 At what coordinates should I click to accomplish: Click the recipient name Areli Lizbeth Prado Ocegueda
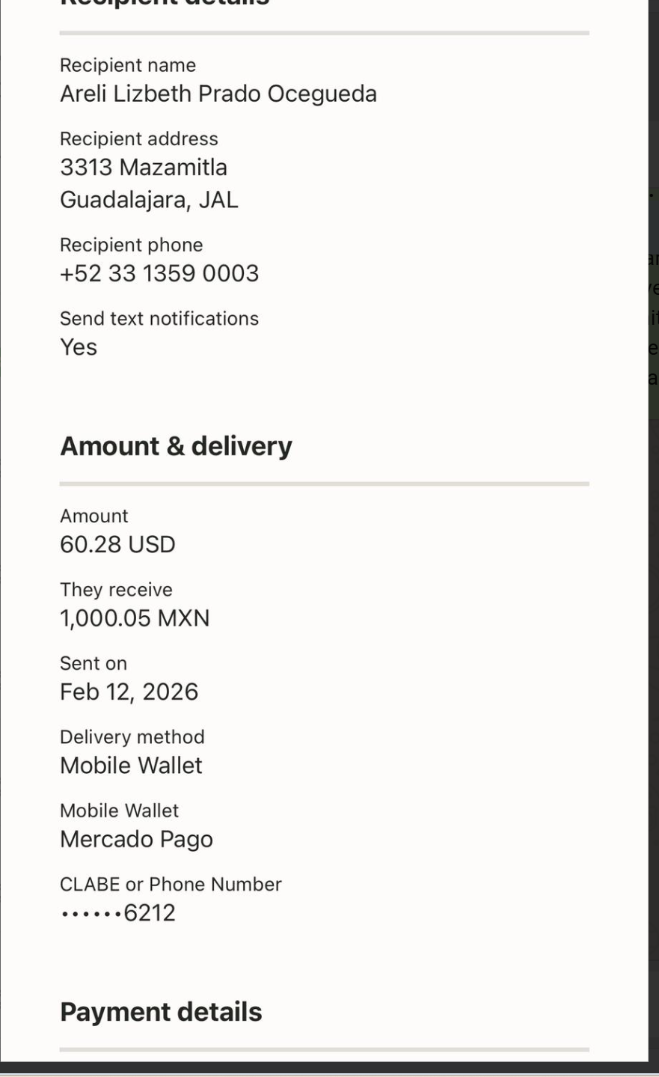coord(218,94)
